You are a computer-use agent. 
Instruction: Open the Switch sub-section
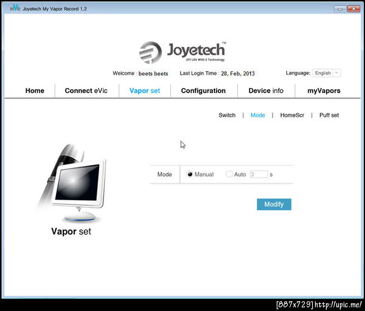227,115
